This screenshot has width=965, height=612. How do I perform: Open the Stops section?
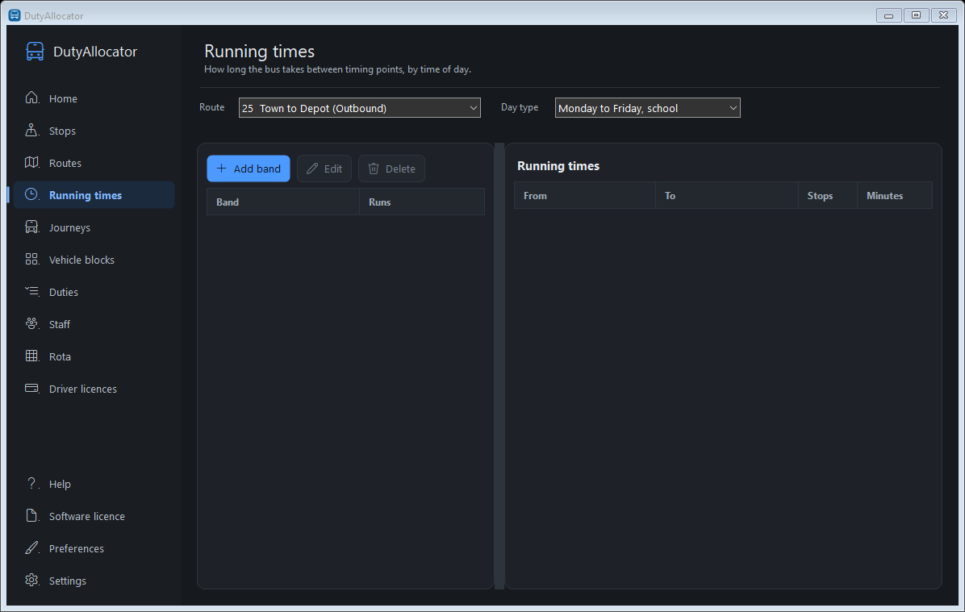click(94, 131)
